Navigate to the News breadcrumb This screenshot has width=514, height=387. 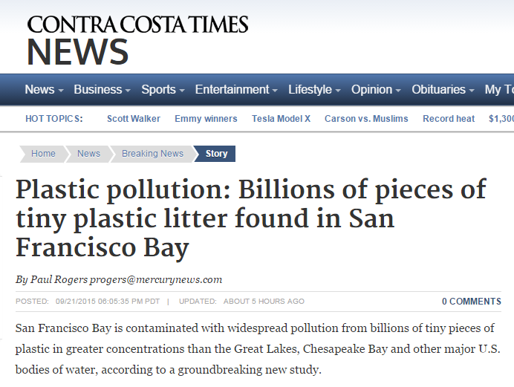point(88,154)
